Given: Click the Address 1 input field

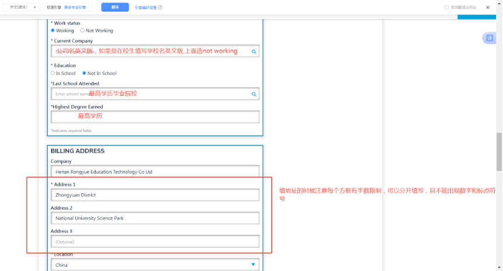Looking at the screenshot, I should (x=155, y=195).
